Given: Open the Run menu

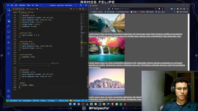Looking at the screenshot, I should pos(37,5).
